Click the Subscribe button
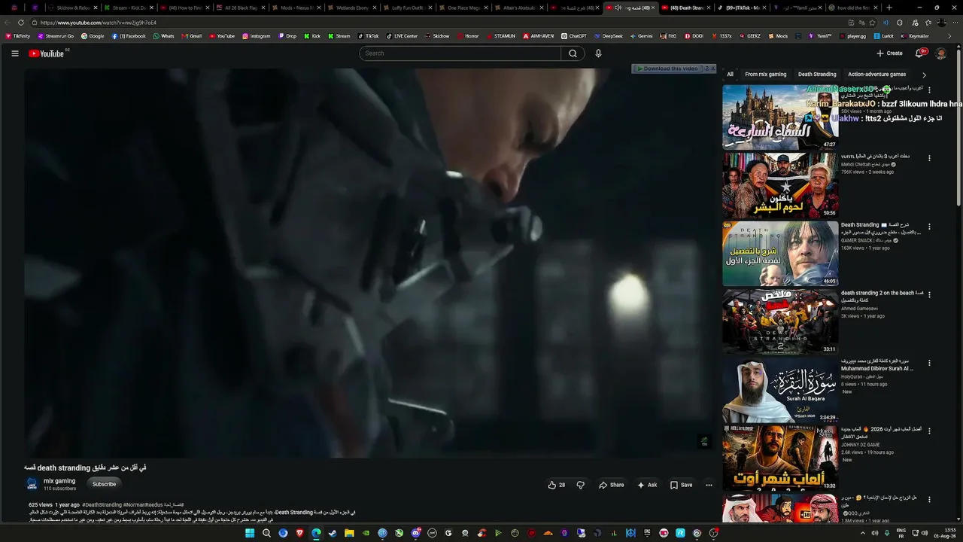This screenshot has height=542, width=963. (x=104, y=484)
